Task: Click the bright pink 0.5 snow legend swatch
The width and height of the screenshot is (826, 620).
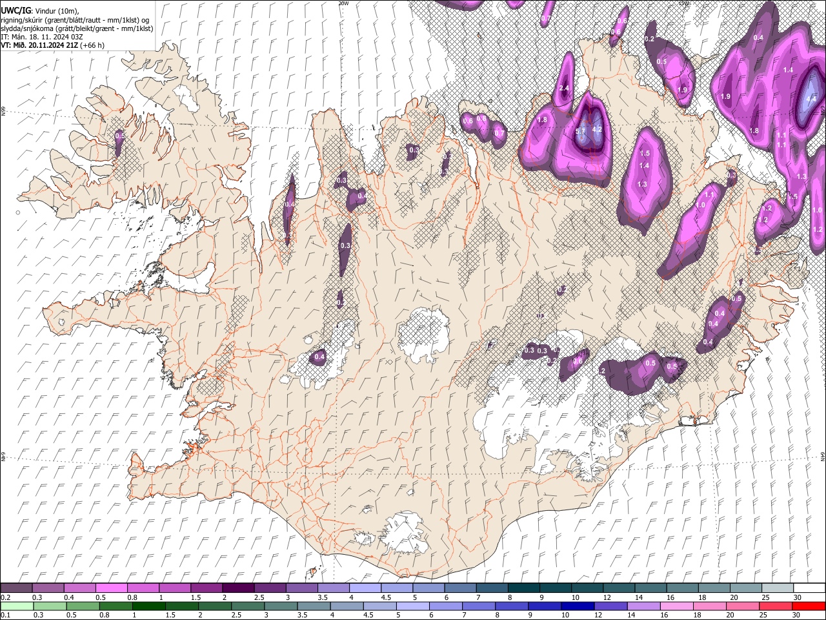Action: coord(111,588)
